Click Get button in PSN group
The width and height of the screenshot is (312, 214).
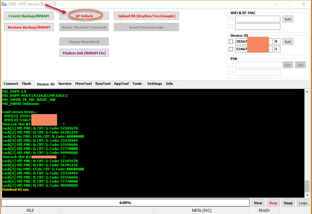point(288,65)
